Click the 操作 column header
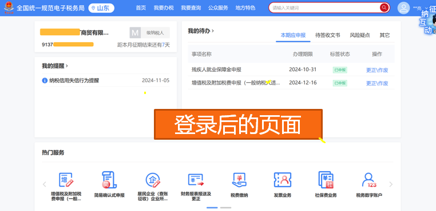The height and width of the screenshot is (211, 436). tap(377, 54)
